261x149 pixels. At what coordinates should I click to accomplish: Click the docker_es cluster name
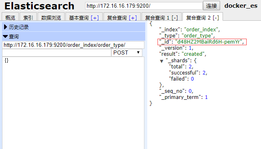click(241, 6)
